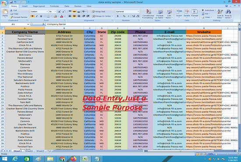
Task: Open the font size dropdown
Action: point(55,11)
